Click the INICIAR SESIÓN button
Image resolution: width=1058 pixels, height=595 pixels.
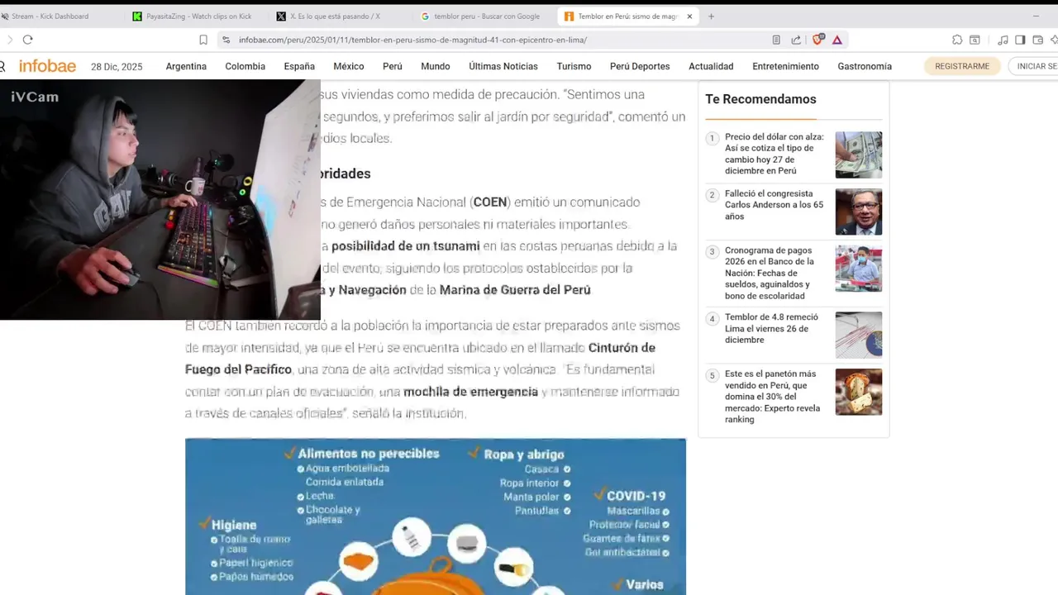coord(1034,66)
